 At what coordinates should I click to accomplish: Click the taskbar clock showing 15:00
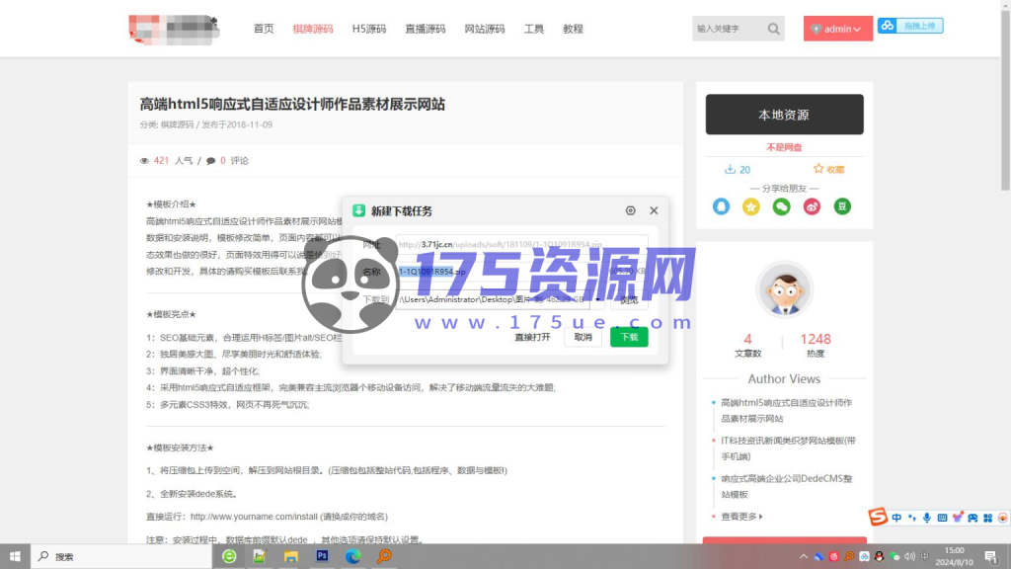(955, 556)
